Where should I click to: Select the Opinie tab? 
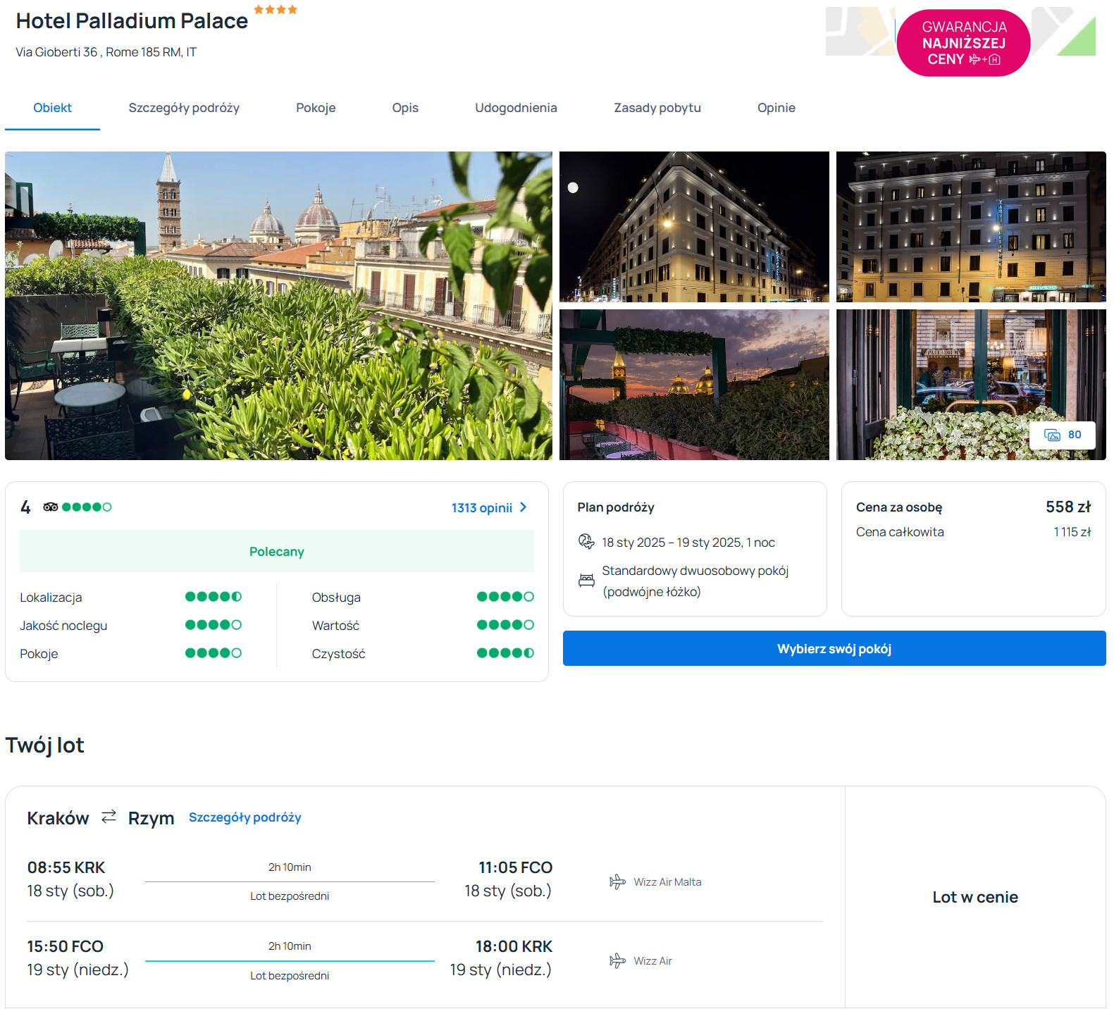click(x=776, y=108)
